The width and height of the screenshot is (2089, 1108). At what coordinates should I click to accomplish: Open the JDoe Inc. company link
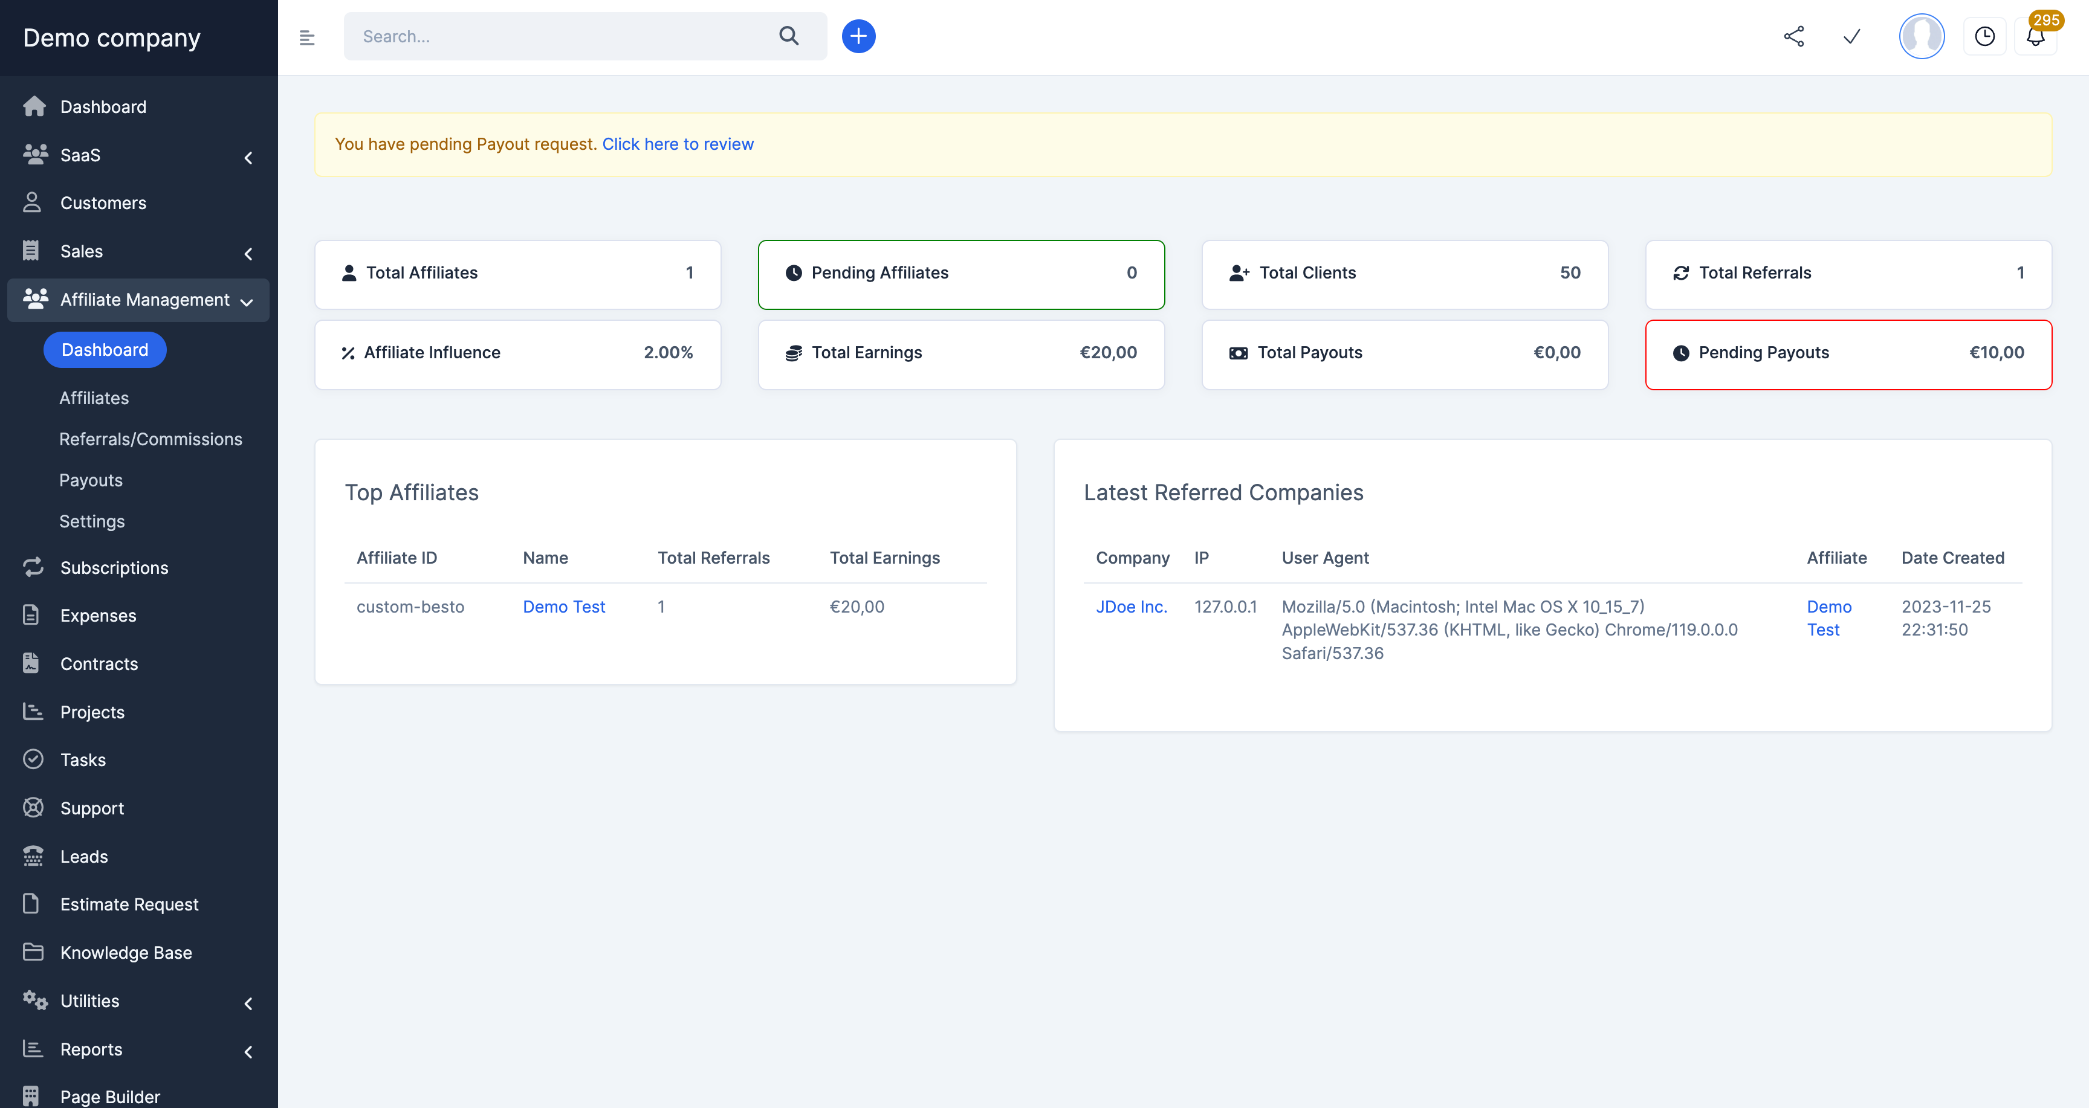tap(1132, 607)
